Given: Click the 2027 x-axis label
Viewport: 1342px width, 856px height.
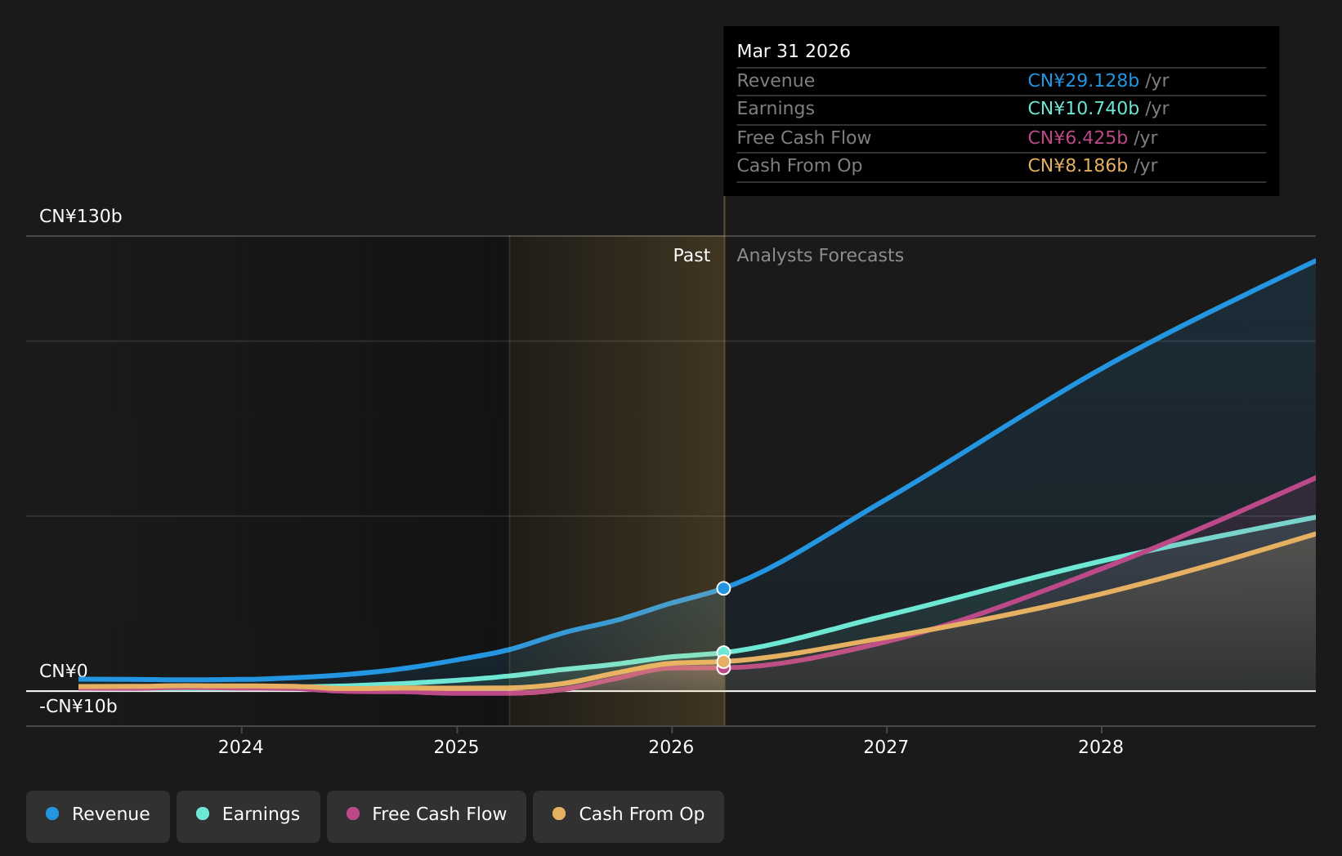Looking at the screenshot, I should [x=886, y=747].
